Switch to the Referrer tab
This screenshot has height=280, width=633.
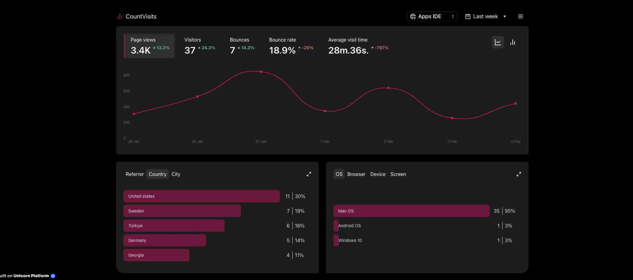[135, 174]
